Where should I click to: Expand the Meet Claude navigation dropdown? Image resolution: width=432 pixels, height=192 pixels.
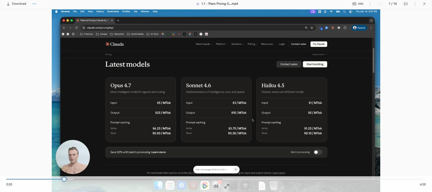point(204,44)
